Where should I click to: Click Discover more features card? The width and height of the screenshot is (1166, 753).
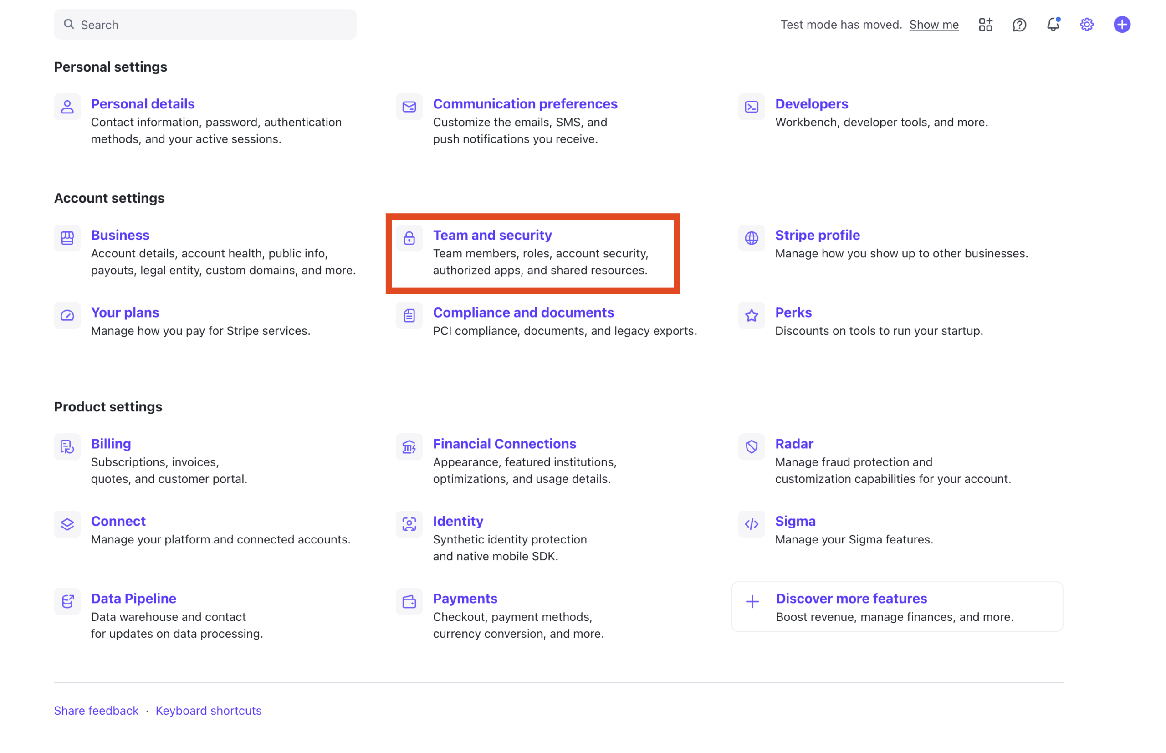click(x=897, y=606)
